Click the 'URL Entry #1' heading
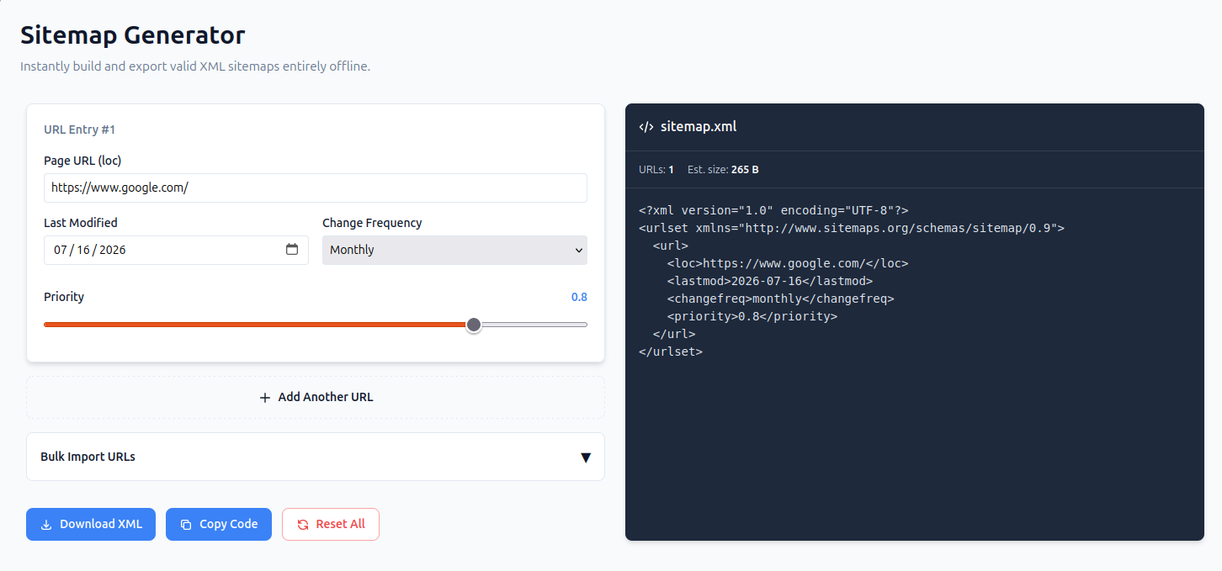The height and width of the screenshot is (571, 1222). (x=79, y=130)
